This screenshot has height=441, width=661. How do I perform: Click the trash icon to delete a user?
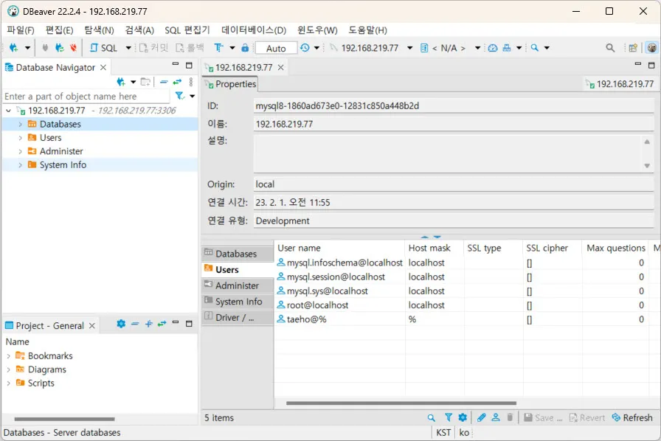[510, 417]
